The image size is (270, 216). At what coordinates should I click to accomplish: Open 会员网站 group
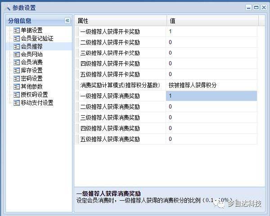click(x=31, y=54)
